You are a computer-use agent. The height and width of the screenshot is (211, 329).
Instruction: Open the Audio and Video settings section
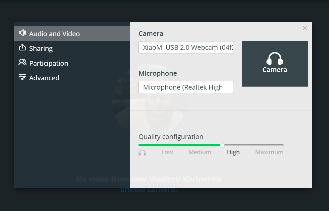(72, 34)
